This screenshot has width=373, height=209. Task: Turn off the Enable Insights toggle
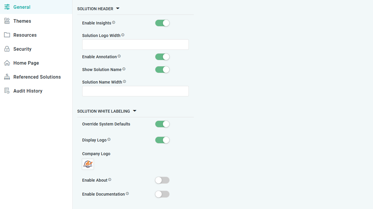point(162,23)
